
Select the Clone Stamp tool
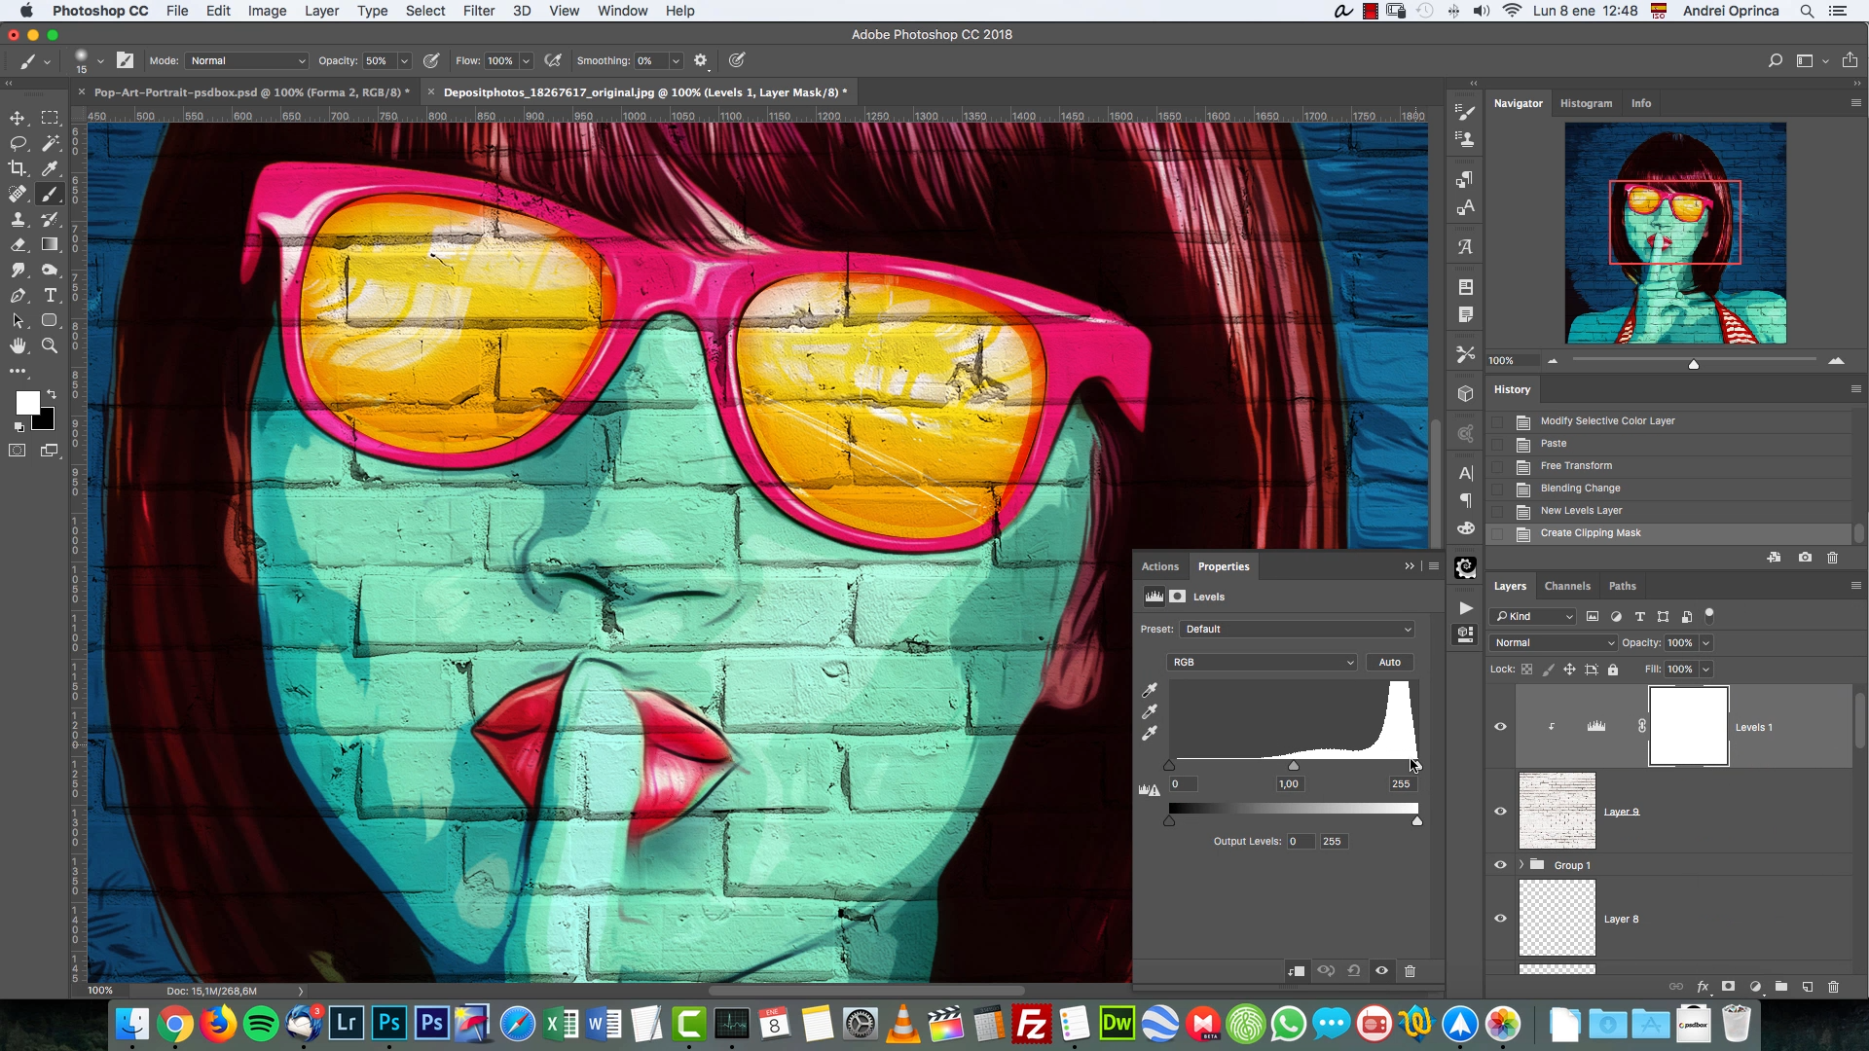(x=18, y=219)
